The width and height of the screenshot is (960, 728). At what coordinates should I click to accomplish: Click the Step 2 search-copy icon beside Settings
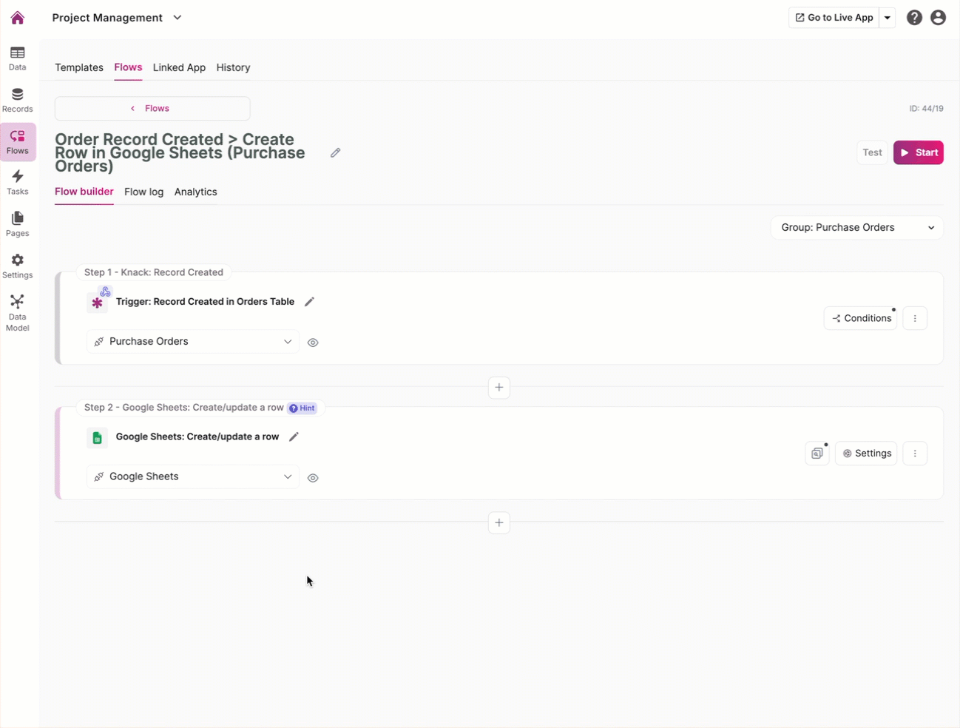click(x=817, y=454)
